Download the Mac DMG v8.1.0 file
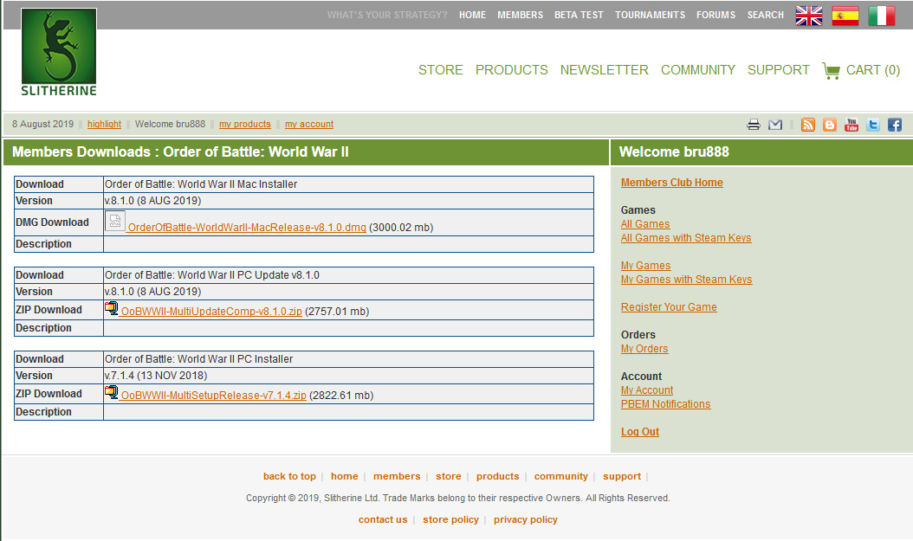Viewport: 913px width, 541px height. [246, 228]
